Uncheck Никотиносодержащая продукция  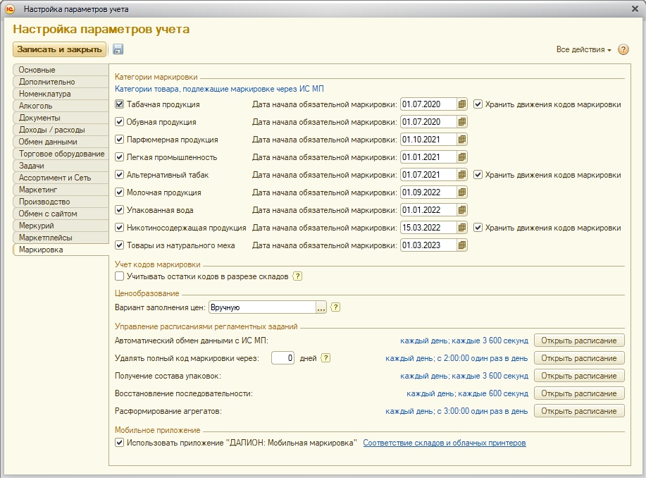click(119, 228)
